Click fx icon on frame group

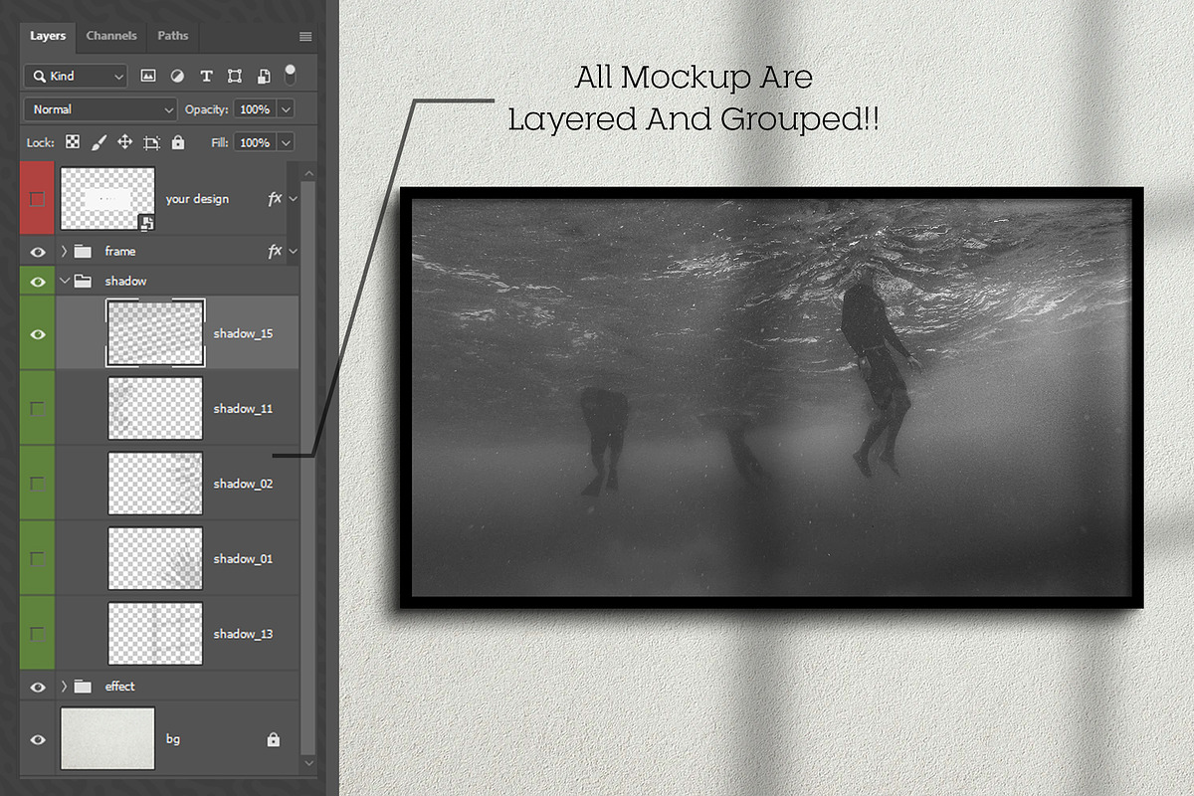pos(276,252)
